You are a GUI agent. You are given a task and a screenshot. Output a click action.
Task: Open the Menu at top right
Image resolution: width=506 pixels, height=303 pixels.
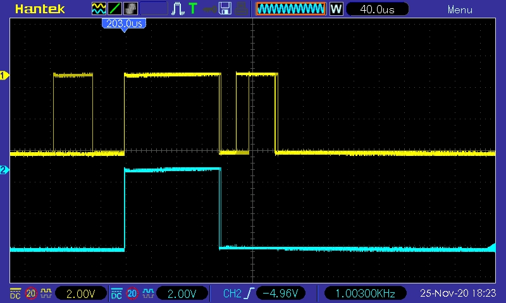pos(460,9)
